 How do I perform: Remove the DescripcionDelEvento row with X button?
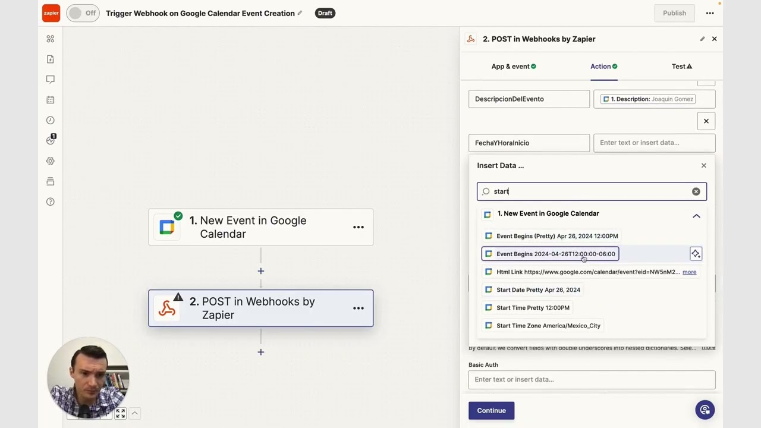coord(706,121)
